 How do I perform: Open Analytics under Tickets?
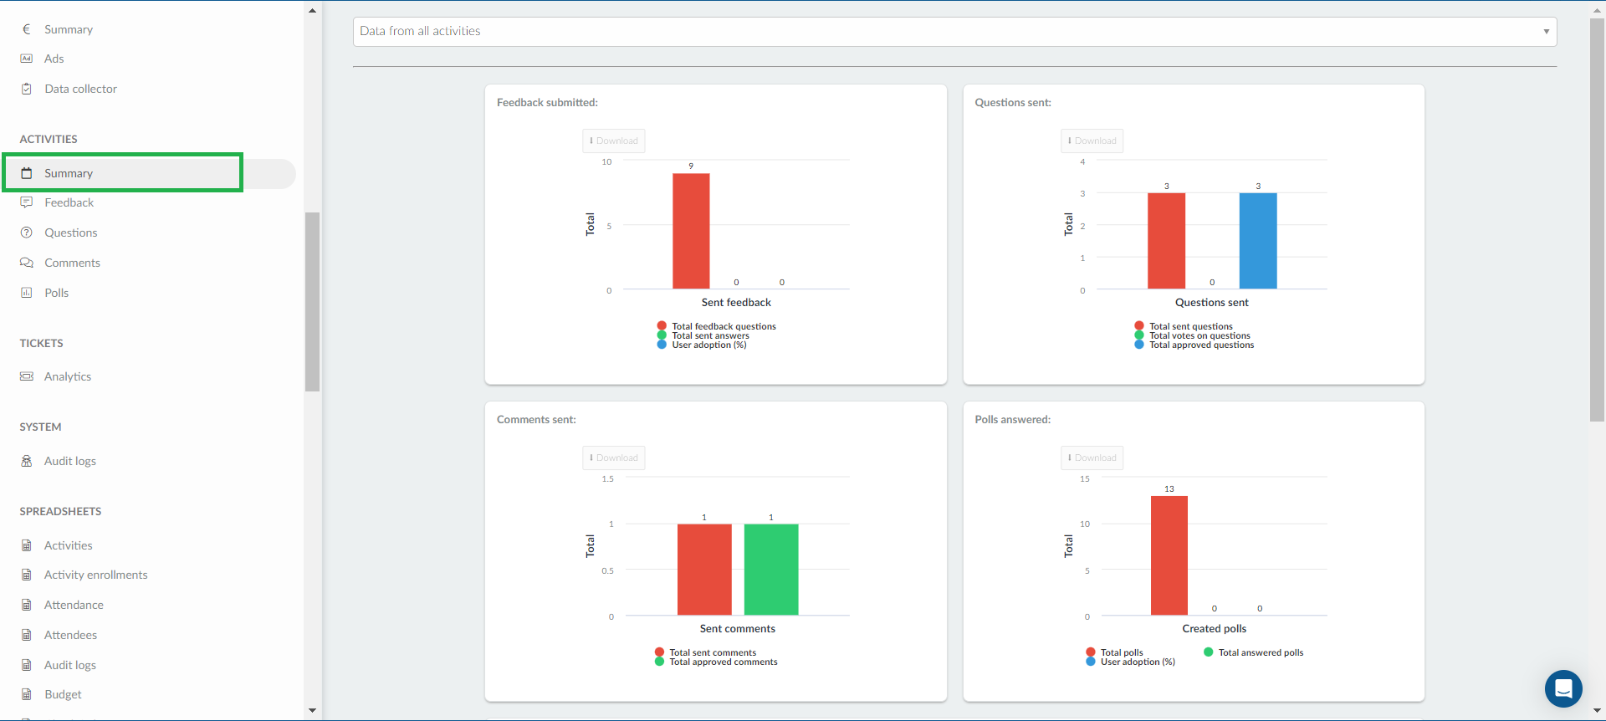[x=68, y=376]
